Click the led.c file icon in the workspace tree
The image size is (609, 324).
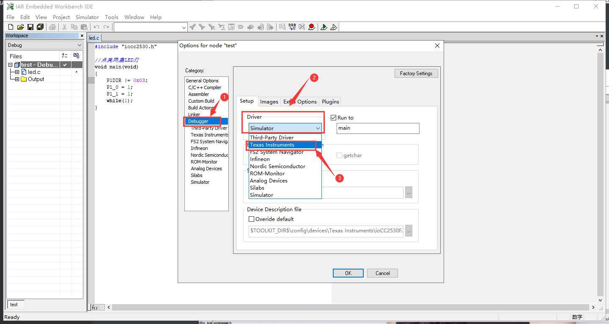click(x=24, y=72)
